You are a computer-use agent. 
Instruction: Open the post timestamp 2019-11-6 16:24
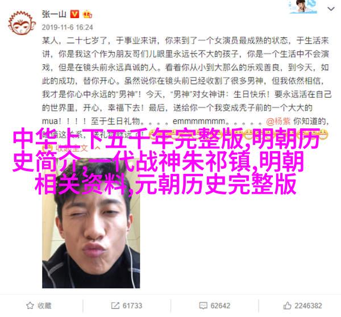tap(68, 27)
